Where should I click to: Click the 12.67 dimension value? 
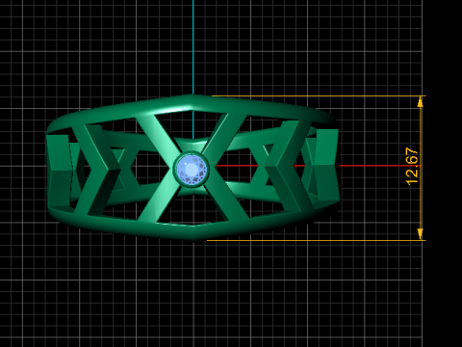412,167
